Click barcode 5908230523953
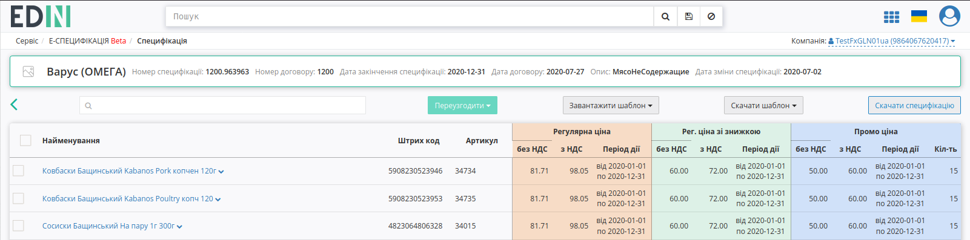The width and height of the screenshot is (970, 240). (415, 199)
